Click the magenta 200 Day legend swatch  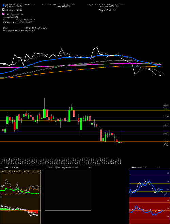3,14
